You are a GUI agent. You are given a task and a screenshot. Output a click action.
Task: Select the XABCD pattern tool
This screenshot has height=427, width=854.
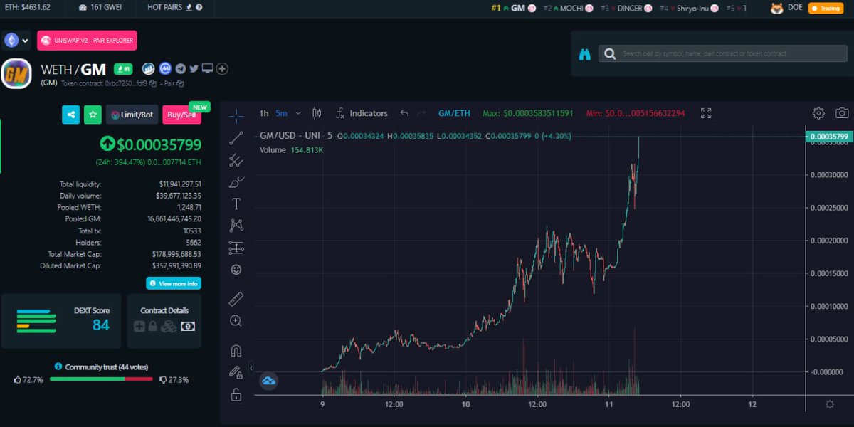236,226
